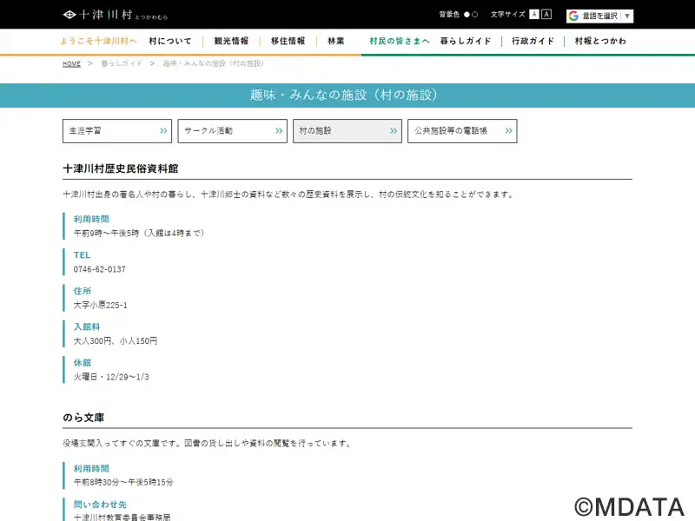Open the 生涯学習 section button
The height and width of the screenshot is (521, 695).
[x=117, y=131]
